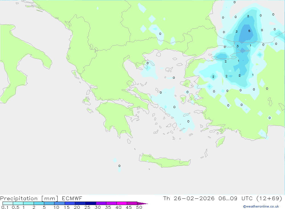Click the '06..09 UTC' time text
The height and width of the screenshot is (209, 285).
coord(236,198)
